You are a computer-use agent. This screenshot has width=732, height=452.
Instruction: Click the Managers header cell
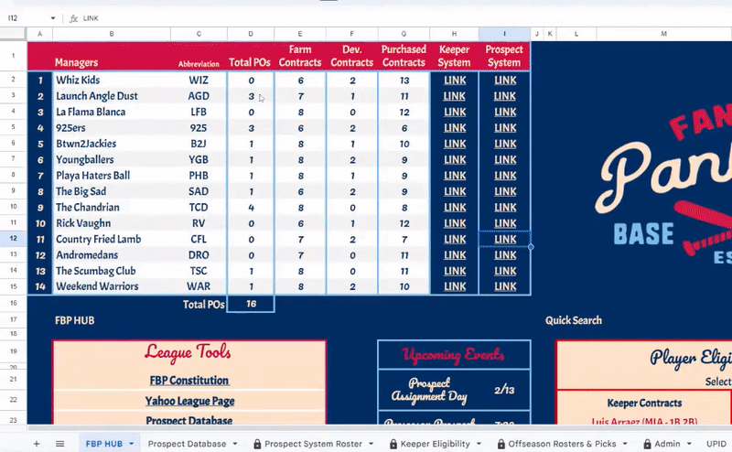pyautogui.click(x=112, y=56)
